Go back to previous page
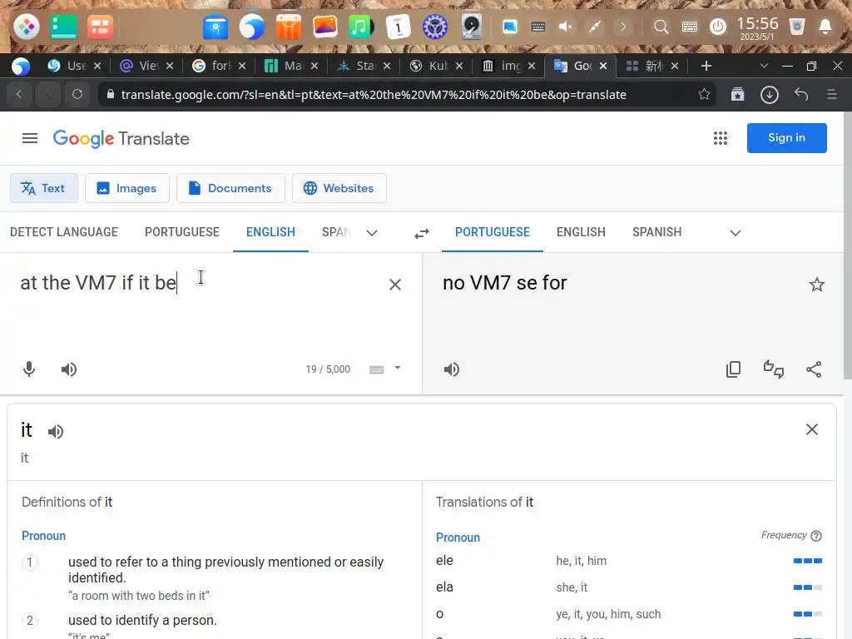 tap(20, 94)
